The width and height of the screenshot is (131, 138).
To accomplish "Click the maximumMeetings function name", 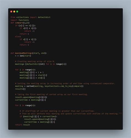I will [23, 53].
